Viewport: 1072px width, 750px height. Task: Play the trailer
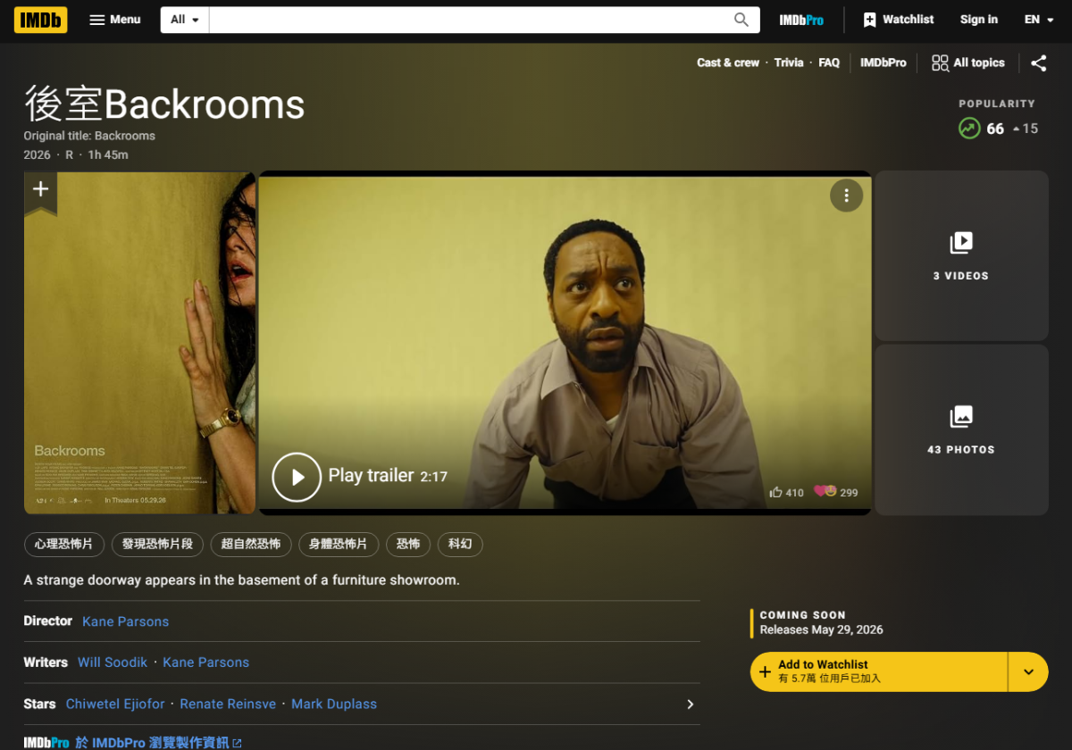pyautogui.click(x=297, y=477)
